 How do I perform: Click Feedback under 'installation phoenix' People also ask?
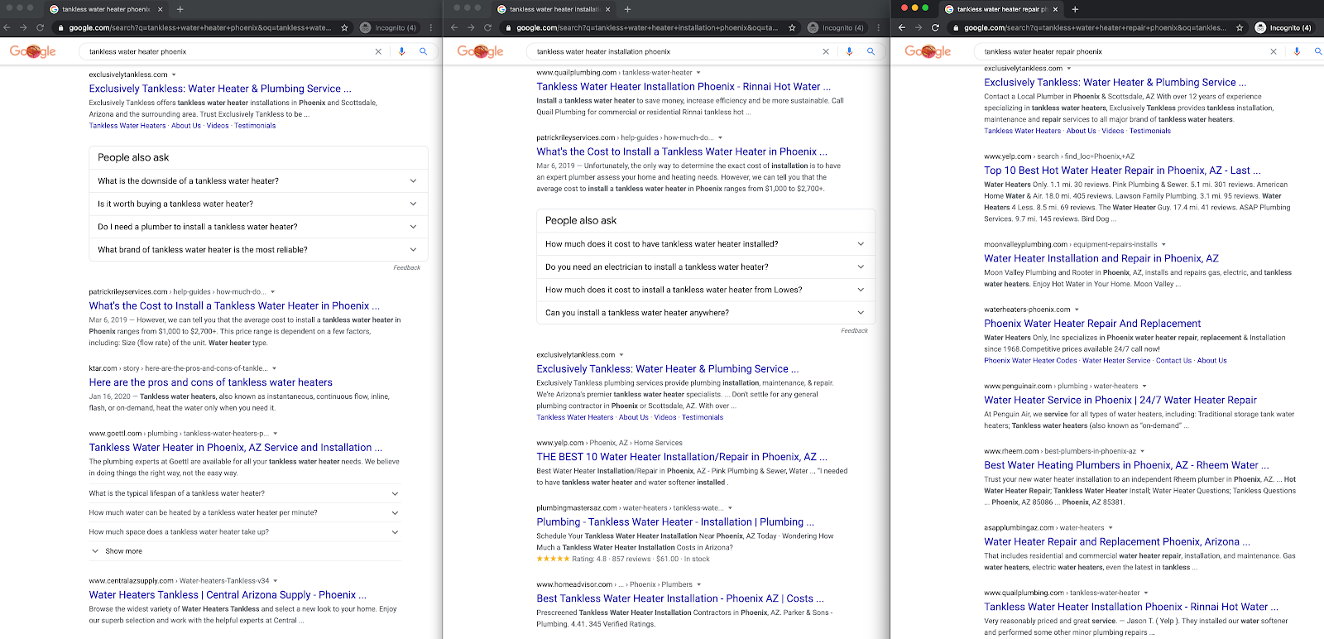(854, 331)
